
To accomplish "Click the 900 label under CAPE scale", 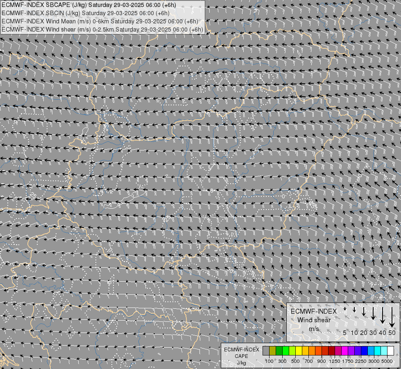I will tap(322, 361).
